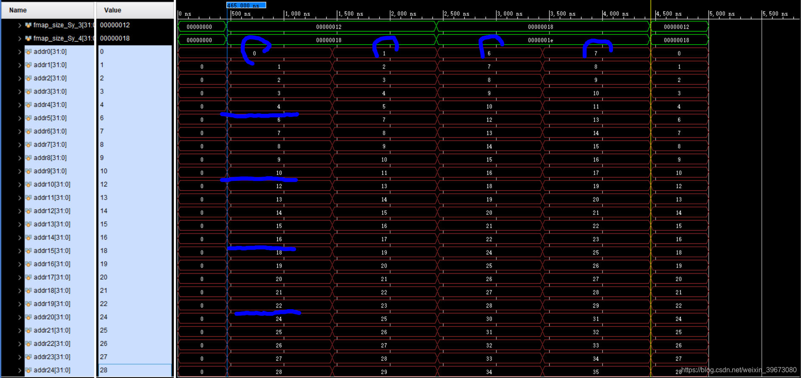The image size is (801, 378).
Task: Expand the addr5[31:0] bus
Action: pyautogui.click(x=20, y=118)
